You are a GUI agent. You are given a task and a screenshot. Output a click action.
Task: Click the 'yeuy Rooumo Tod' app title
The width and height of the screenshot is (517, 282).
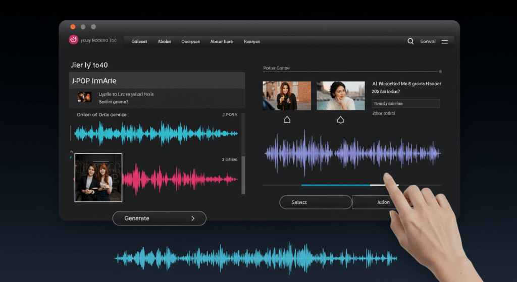98,40
